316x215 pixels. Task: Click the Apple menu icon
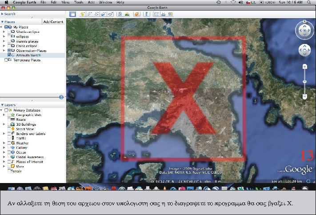coord(7,2)
